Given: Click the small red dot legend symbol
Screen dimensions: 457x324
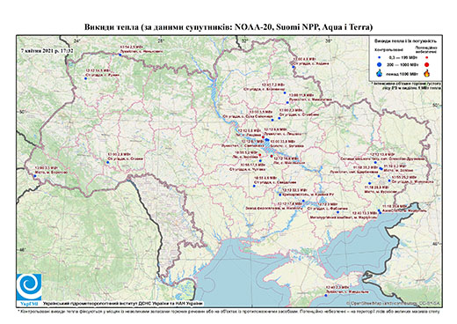Looking at the screenshot, I should click(426, 57).
